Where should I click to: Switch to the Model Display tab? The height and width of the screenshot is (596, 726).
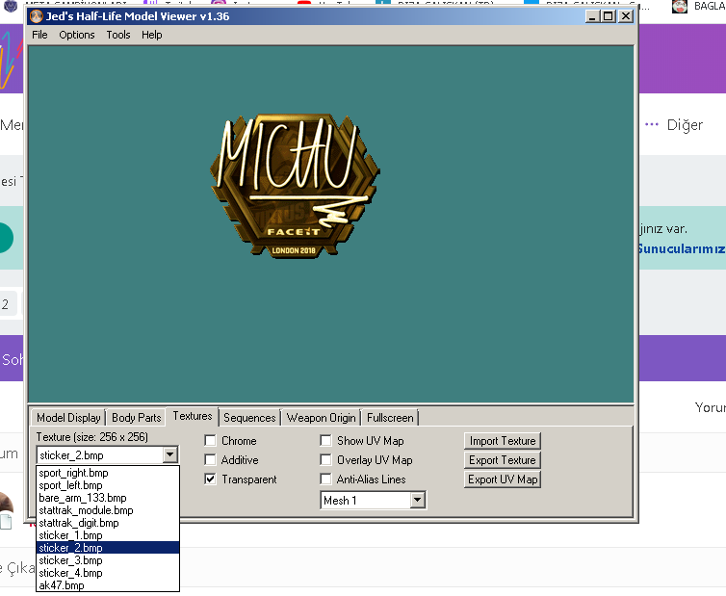pos(68,418)
